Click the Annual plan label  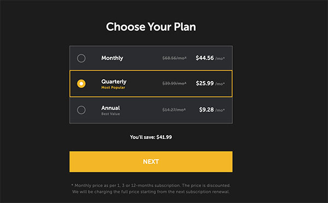point(110,108)
